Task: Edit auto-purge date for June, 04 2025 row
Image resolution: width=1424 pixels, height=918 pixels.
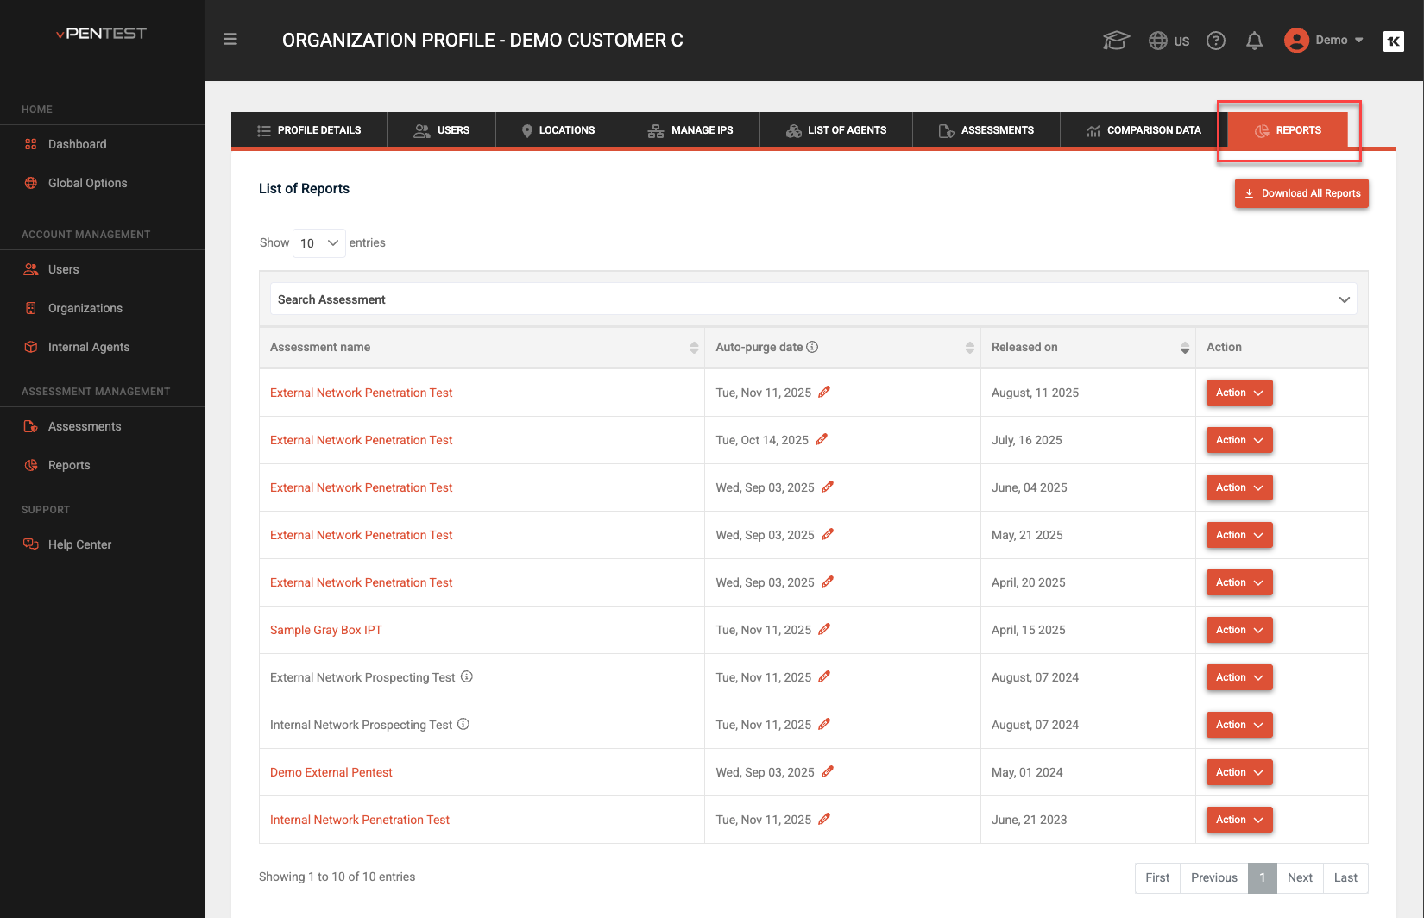Action: point(828,487)
